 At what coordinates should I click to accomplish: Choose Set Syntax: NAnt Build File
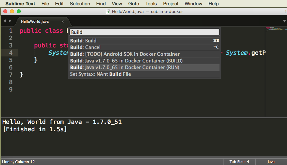(145, 74)
